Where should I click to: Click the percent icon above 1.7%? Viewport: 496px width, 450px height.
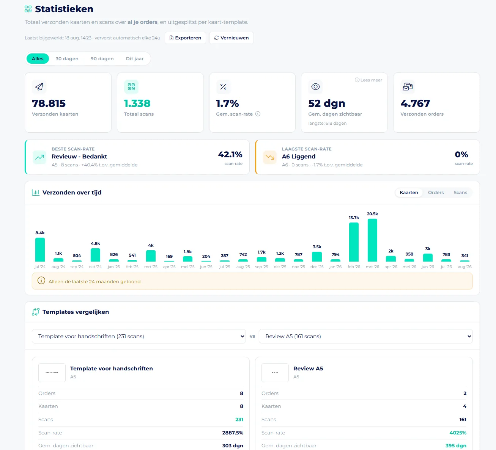click(224, 87)
